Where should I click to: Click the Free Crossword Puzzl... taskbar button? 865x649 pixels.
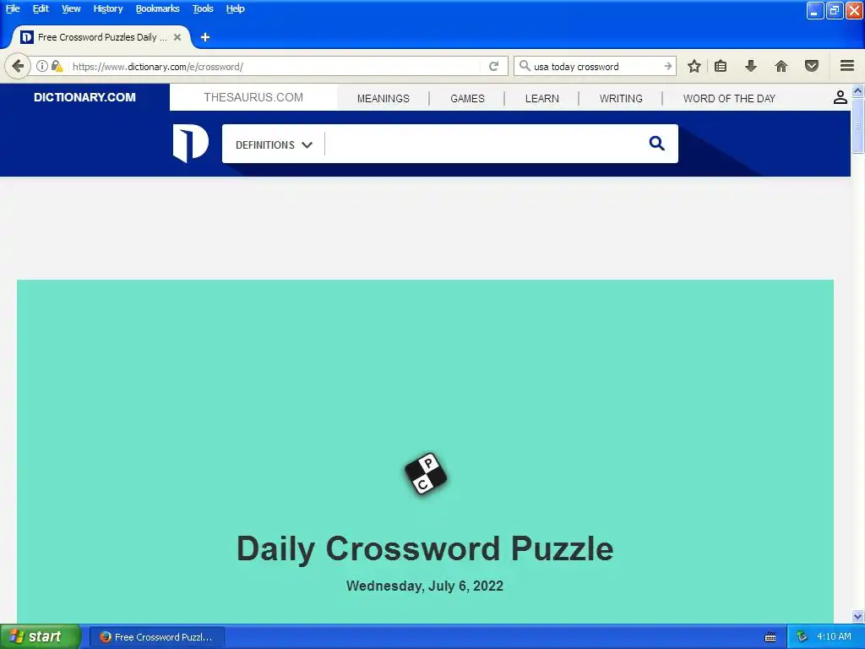157,637
